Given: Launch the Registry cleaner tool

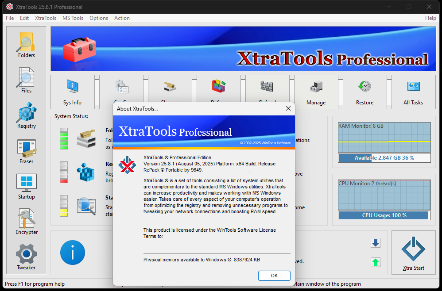Looking at the screenshot, I should [x=27, y=116].
